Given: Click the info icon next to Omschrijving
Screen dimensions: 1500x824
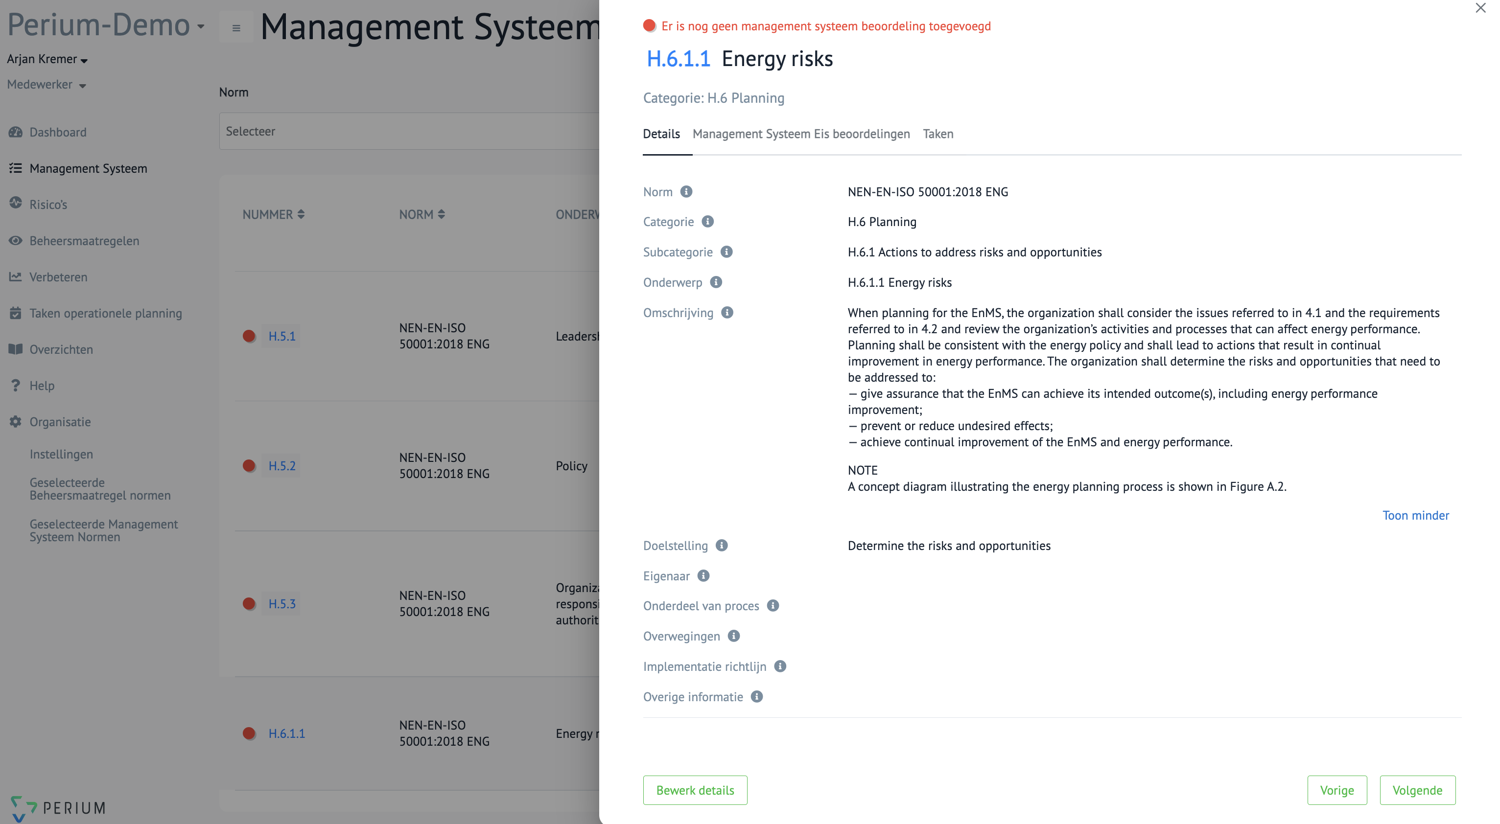Looking at the screenshot, I should point(727,313).
